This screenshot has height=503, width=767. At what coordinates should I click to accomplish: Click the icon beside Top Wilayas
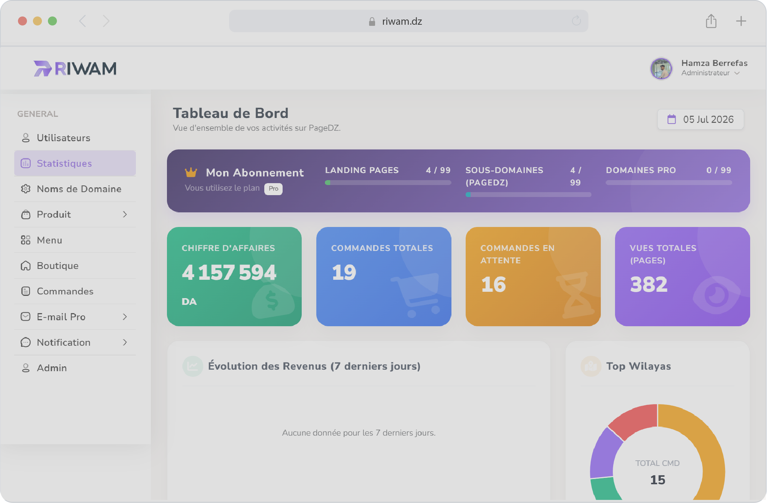tap(591, 366)
